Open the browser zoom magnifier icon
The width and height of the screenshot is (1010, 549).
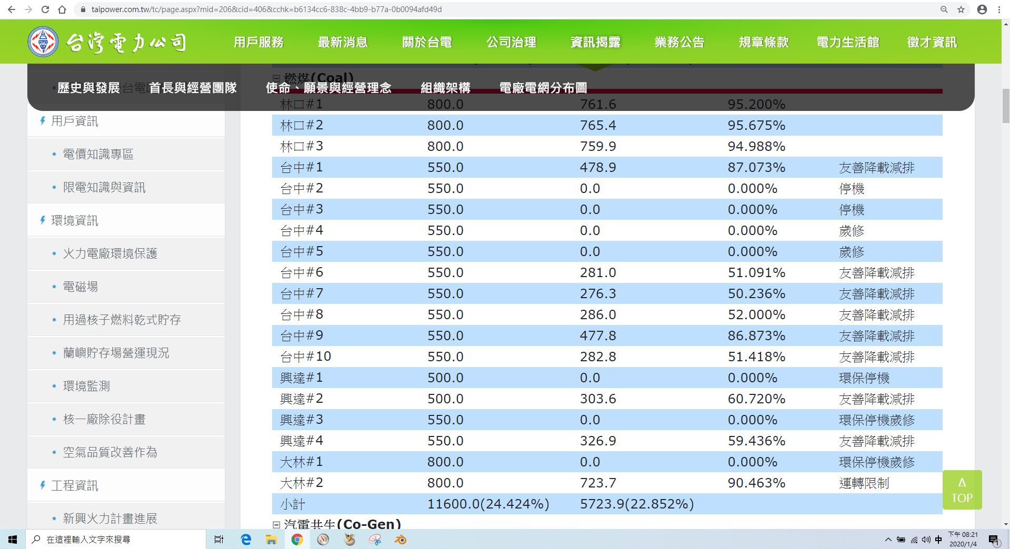[944, 9]
